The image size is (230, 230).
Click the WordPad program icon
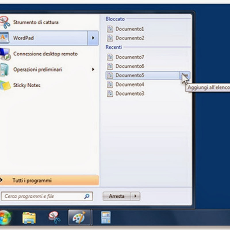tap(4, 38)
